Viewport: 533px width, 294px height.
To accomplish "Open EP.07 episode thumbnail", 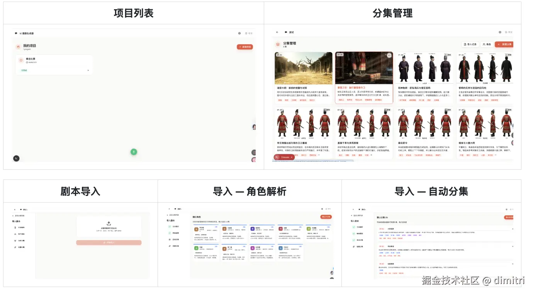I will [x=424, y=123].
